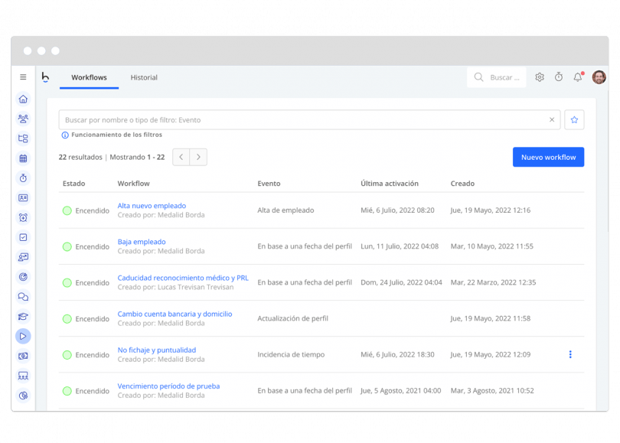Image resolution: width=620 pixels, height=443 pixels.
Task: Click the Nuevo workflow button
Action: (548, 157)
